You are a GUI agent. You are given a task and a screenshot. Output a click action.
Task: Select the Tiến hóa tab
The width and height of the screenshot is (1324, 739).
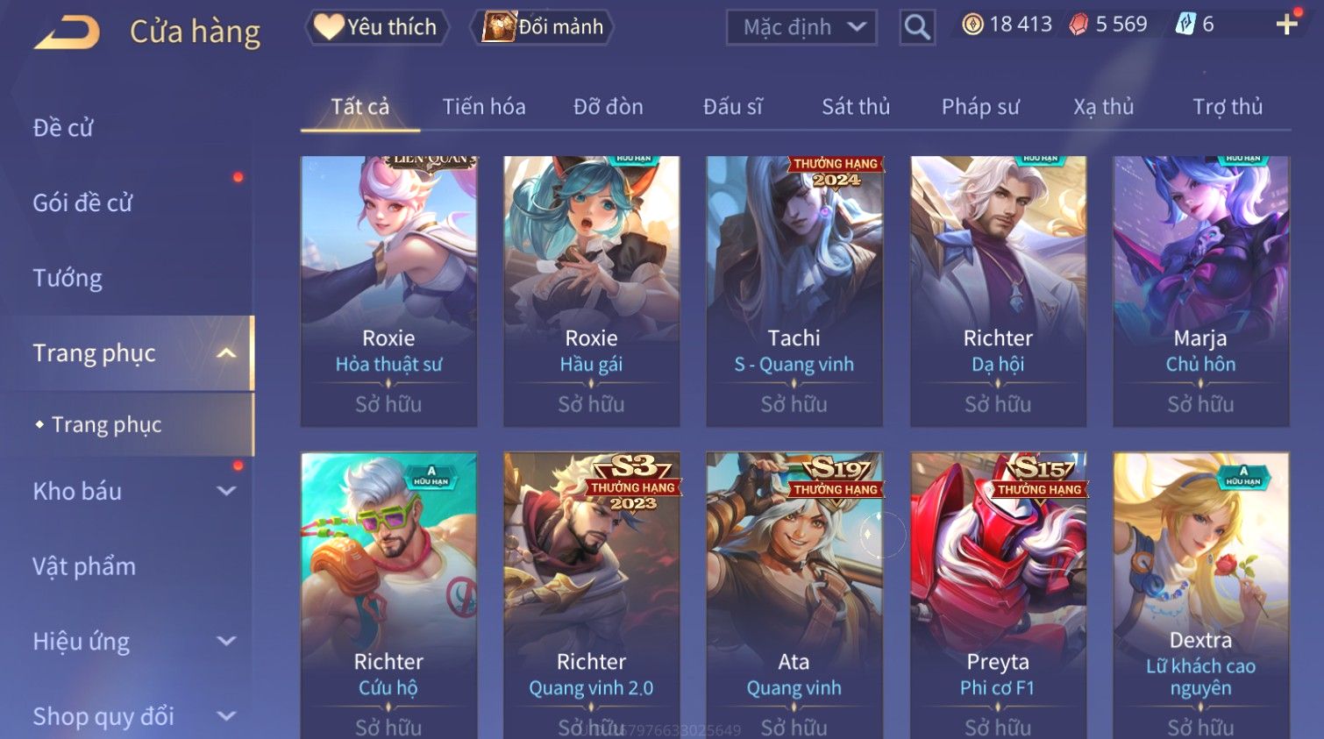484,107
